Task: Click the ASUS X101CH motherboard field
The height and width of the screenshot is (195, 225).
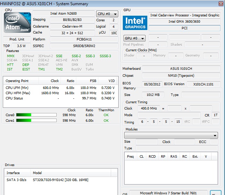Action: tap(181, 68)
